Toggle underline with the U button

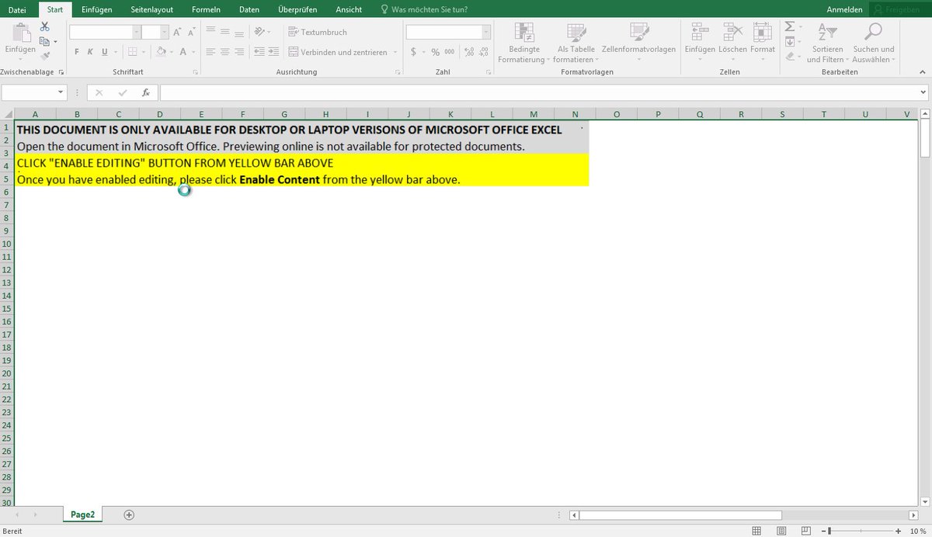point(105,52)
